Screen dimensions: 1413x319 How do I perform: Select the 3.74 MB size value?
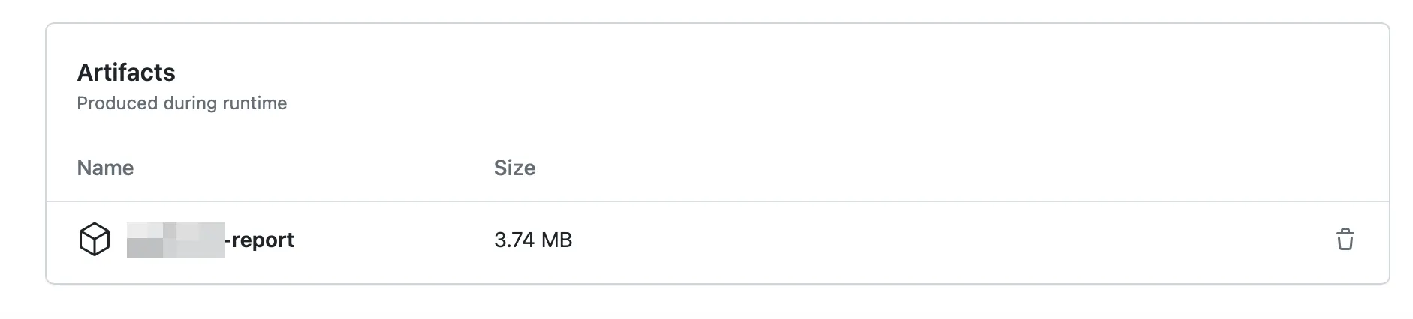tap(533, 240)
